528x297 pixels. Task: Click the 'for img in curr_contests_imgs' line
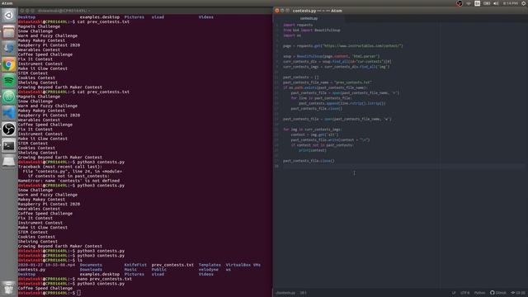[312, 130]
